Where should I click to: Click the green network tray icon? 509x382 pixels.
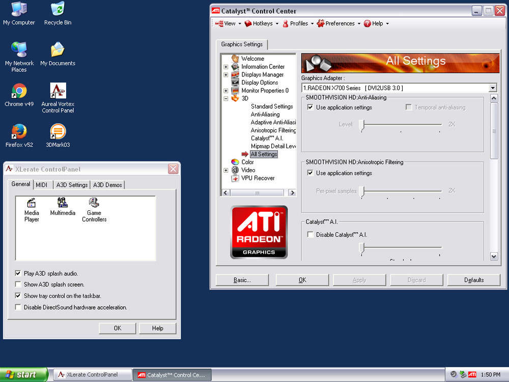(x=463, y=374)
